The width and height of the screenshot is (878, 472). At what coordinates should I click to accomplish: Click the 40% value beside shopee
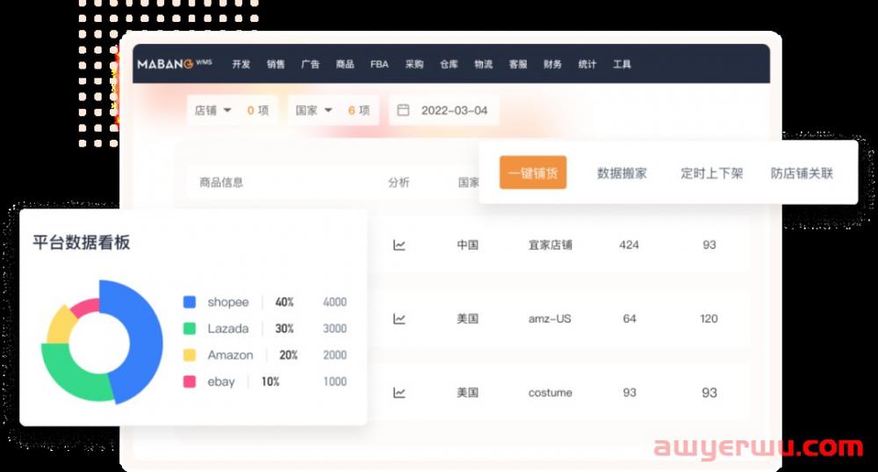click(284, 302)
